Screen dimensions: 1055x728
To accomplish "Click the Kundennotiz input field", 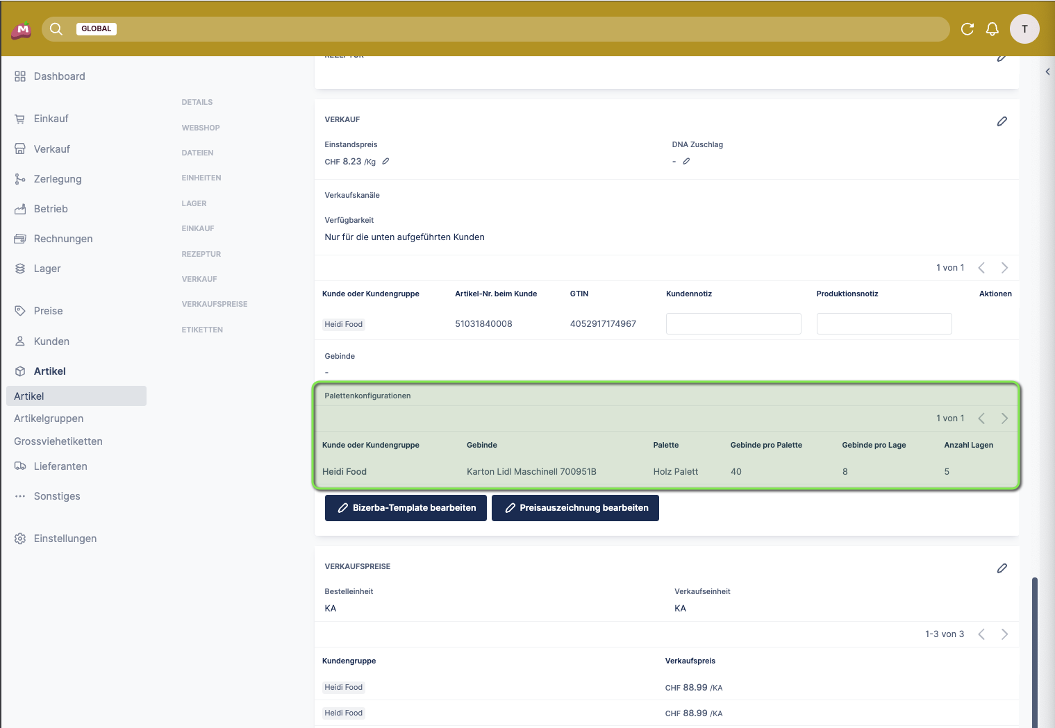I will click(x=733, y=324).
